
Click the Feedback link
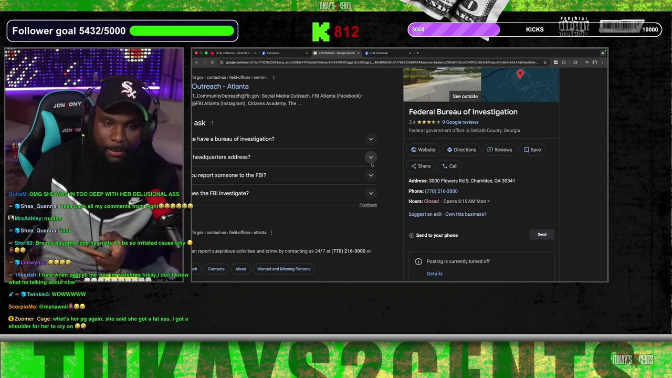(x=368, y=205)
